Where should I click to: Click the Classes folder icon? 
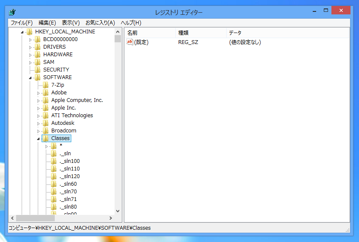pyautogui.click(x=45, y=138)
